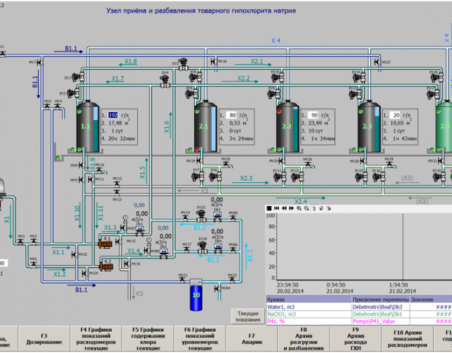Click flowmeter Db4 indicator
Viewport: 452px width, 353px height.
pos(218,246)
